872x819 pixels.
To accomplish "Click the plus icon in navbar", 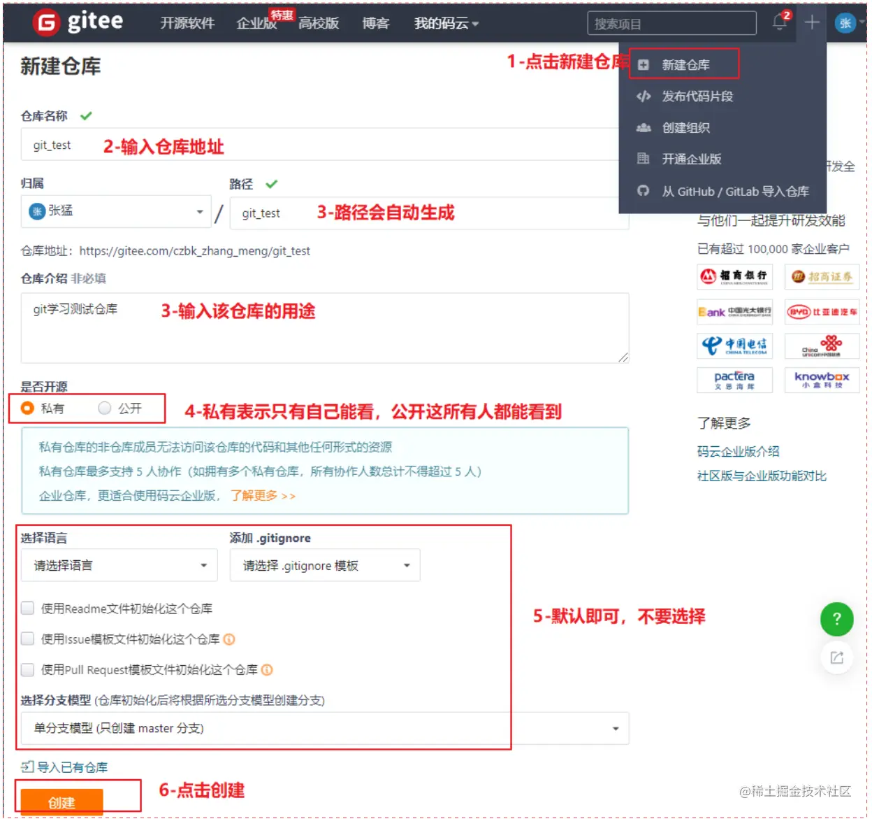I will pos(811,22).
